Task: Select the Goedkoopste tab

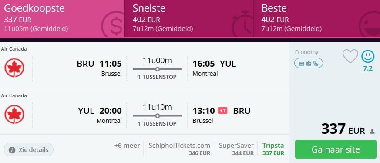Action: click(62, 19)
